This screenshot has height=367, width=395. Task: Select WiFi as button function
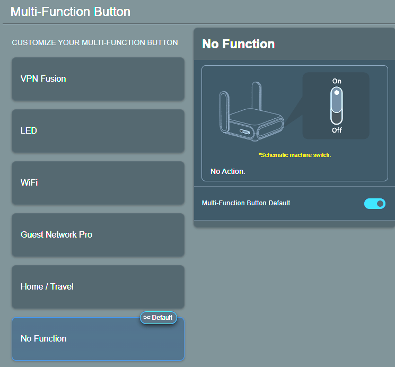[x=98, y=182]
